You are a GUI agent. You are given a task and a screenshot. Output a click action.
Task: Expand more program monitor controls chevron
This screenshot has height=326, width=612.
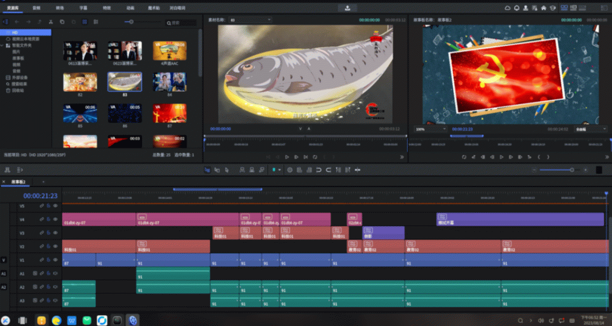click(607, 157)
